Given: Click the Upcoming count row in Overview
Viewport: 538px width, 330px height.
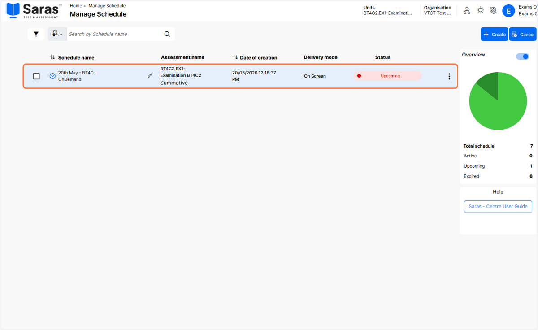Looking at the screenshot, I should pyautogui.click(x=498, y=166).
